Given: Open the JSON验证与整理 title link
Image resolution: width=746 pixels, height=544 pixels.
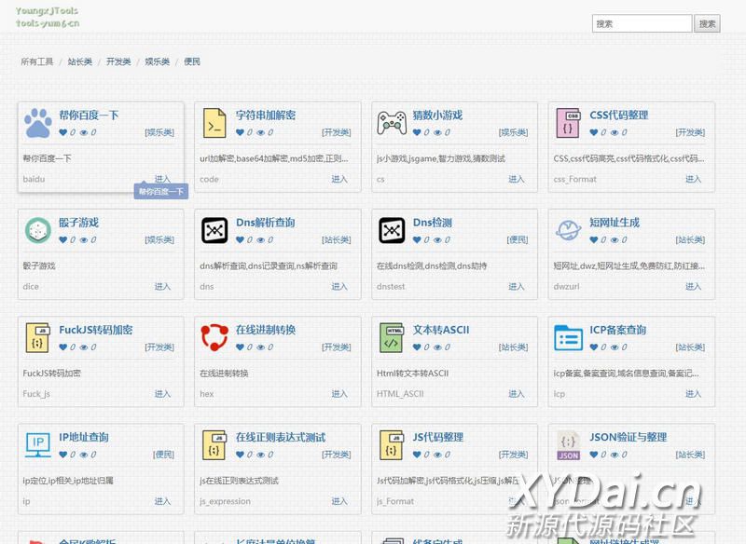Looking at the screenshot, I should pyautogui.click(x=628, y=437).
